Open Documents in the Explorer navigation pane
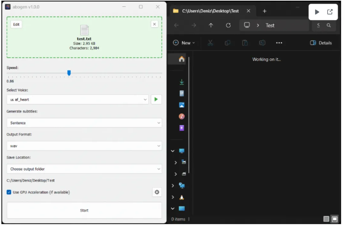 181,93
